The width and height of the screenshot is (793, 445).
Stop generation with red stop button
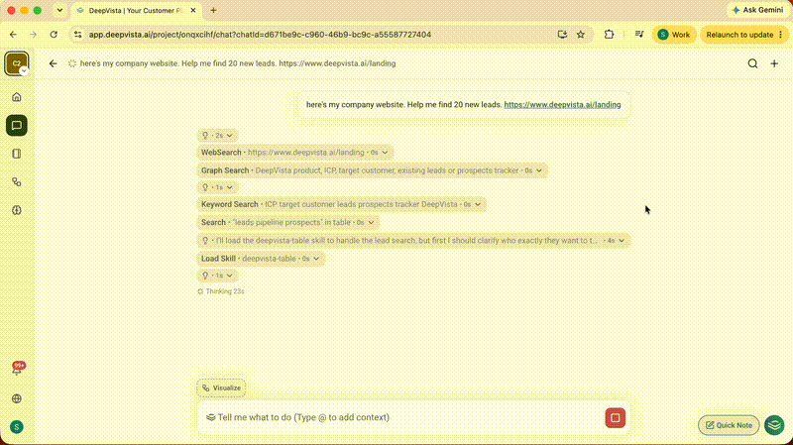615,417
